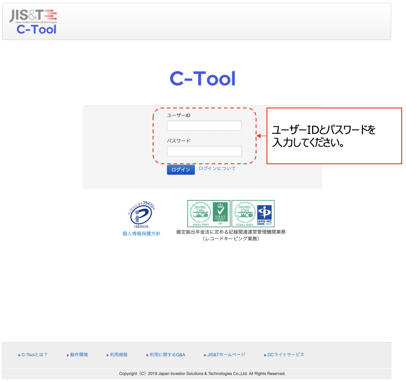Click the password input field

[x=204, y=151]
